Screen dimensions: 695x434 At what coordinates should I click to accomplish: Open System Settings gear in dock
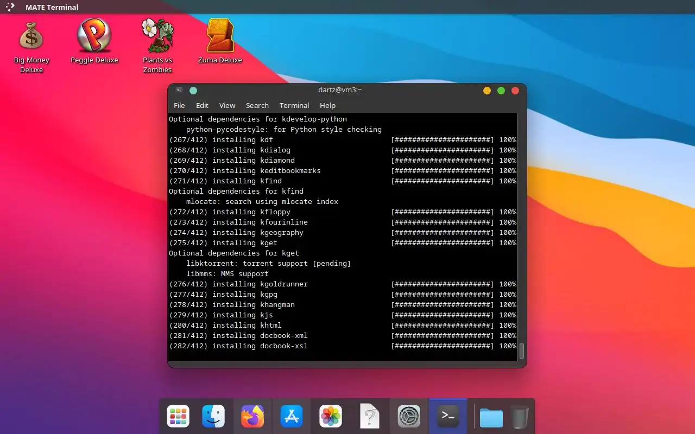point(409,417)
